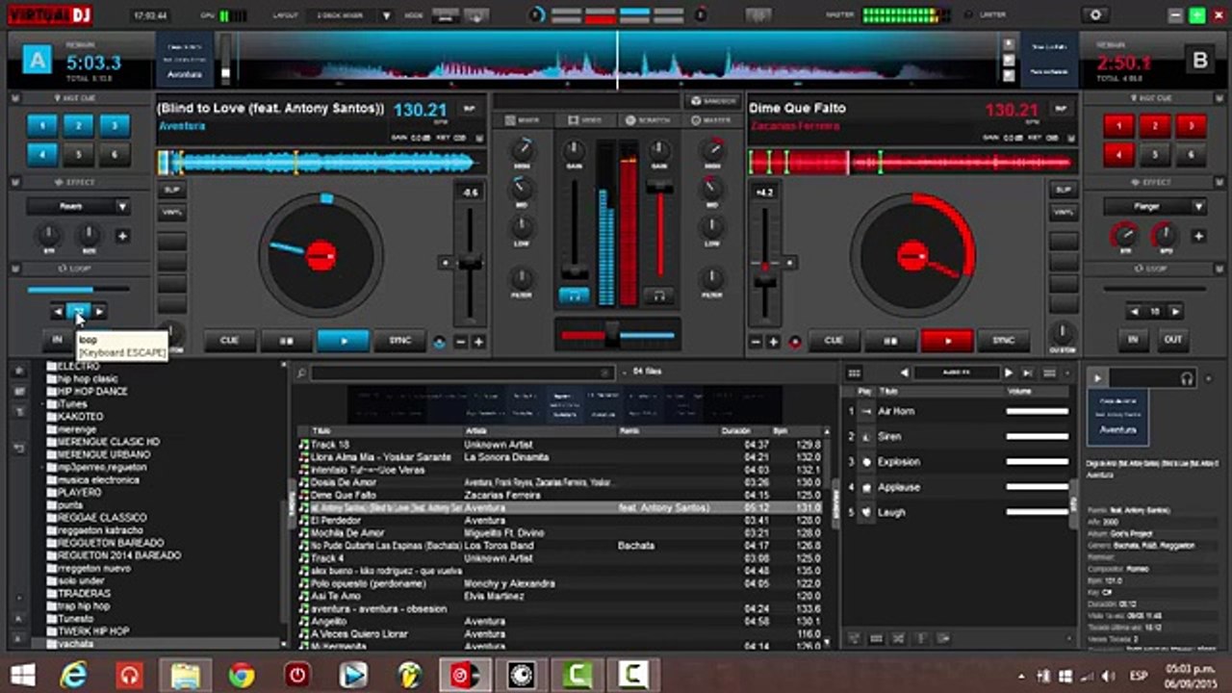Viewport: 1232px width, 693px height.
Task: Halve the loop length on deck A
Action: (x=58, y=312)
